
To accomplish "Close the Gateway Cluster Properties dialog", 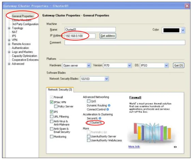I will point(187,6).
